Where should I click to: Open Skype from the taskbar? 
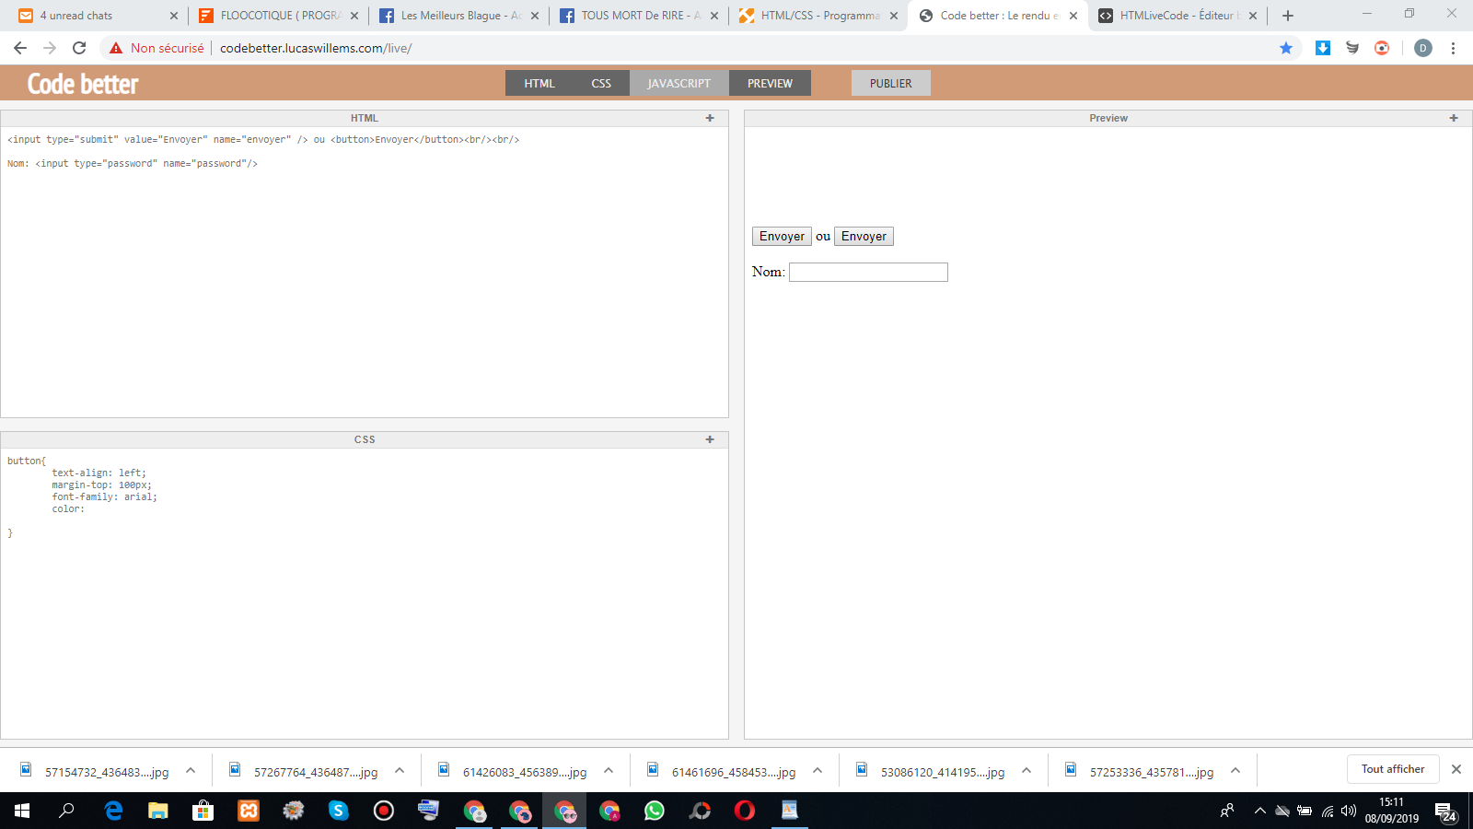(339, 811)
